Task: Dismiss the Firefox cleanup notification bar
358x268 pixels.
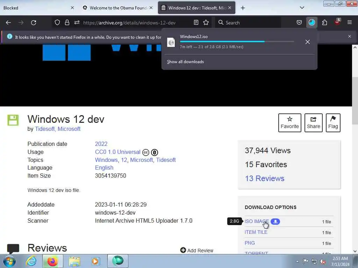Action: pos(350,36)
